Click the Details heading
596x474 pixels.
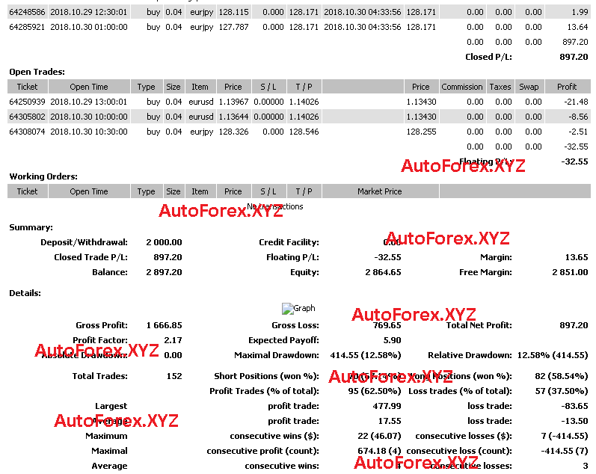25,293
